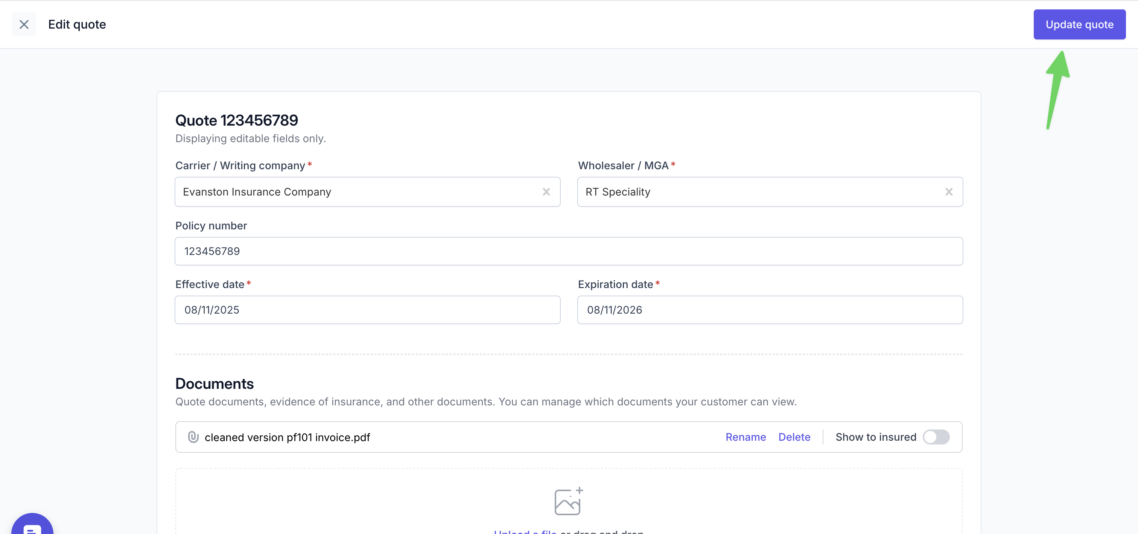
Task: Click the image upload icon
Action: tap(569, 501)
